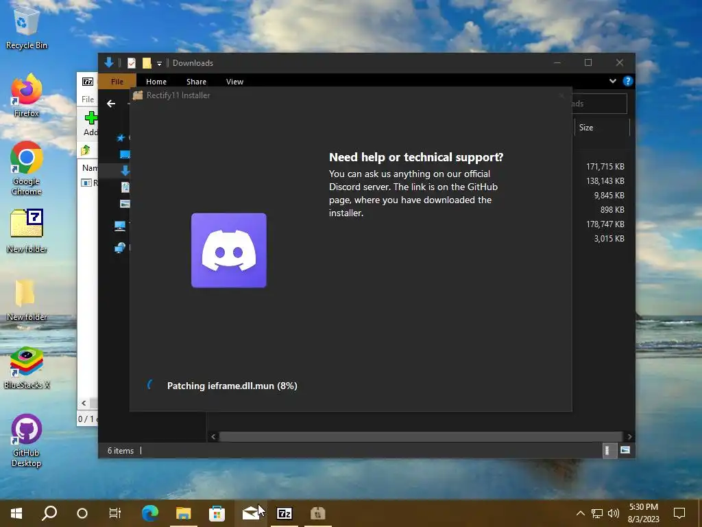
Task: Select the file sized 171,715 KB
Action: pyautogui.click(x=605, y=167)
